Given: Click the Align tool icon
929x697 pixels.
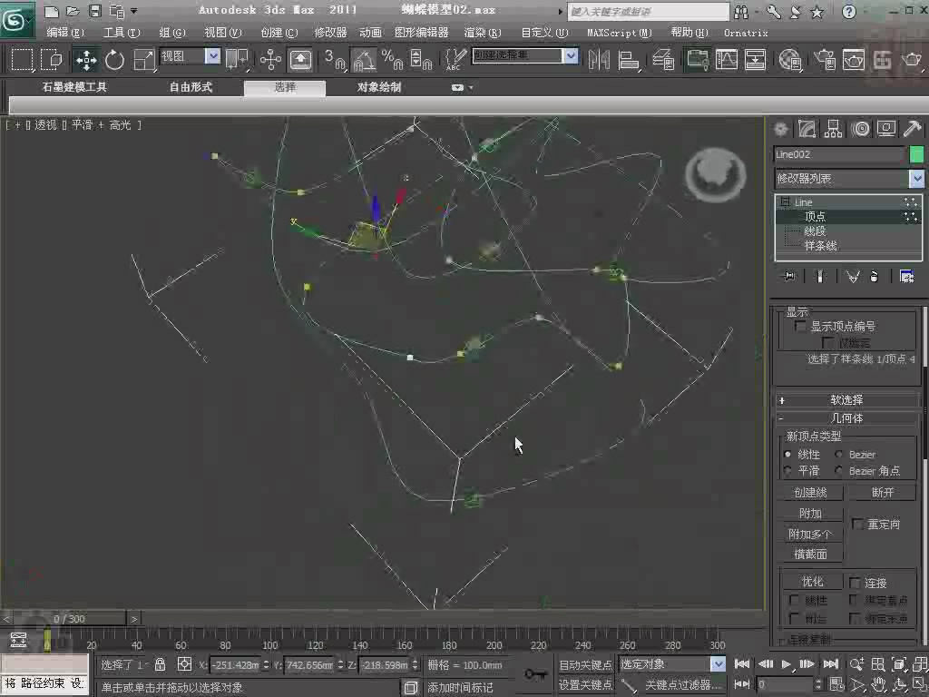Looking at the screenshot, I should (628, 59).
